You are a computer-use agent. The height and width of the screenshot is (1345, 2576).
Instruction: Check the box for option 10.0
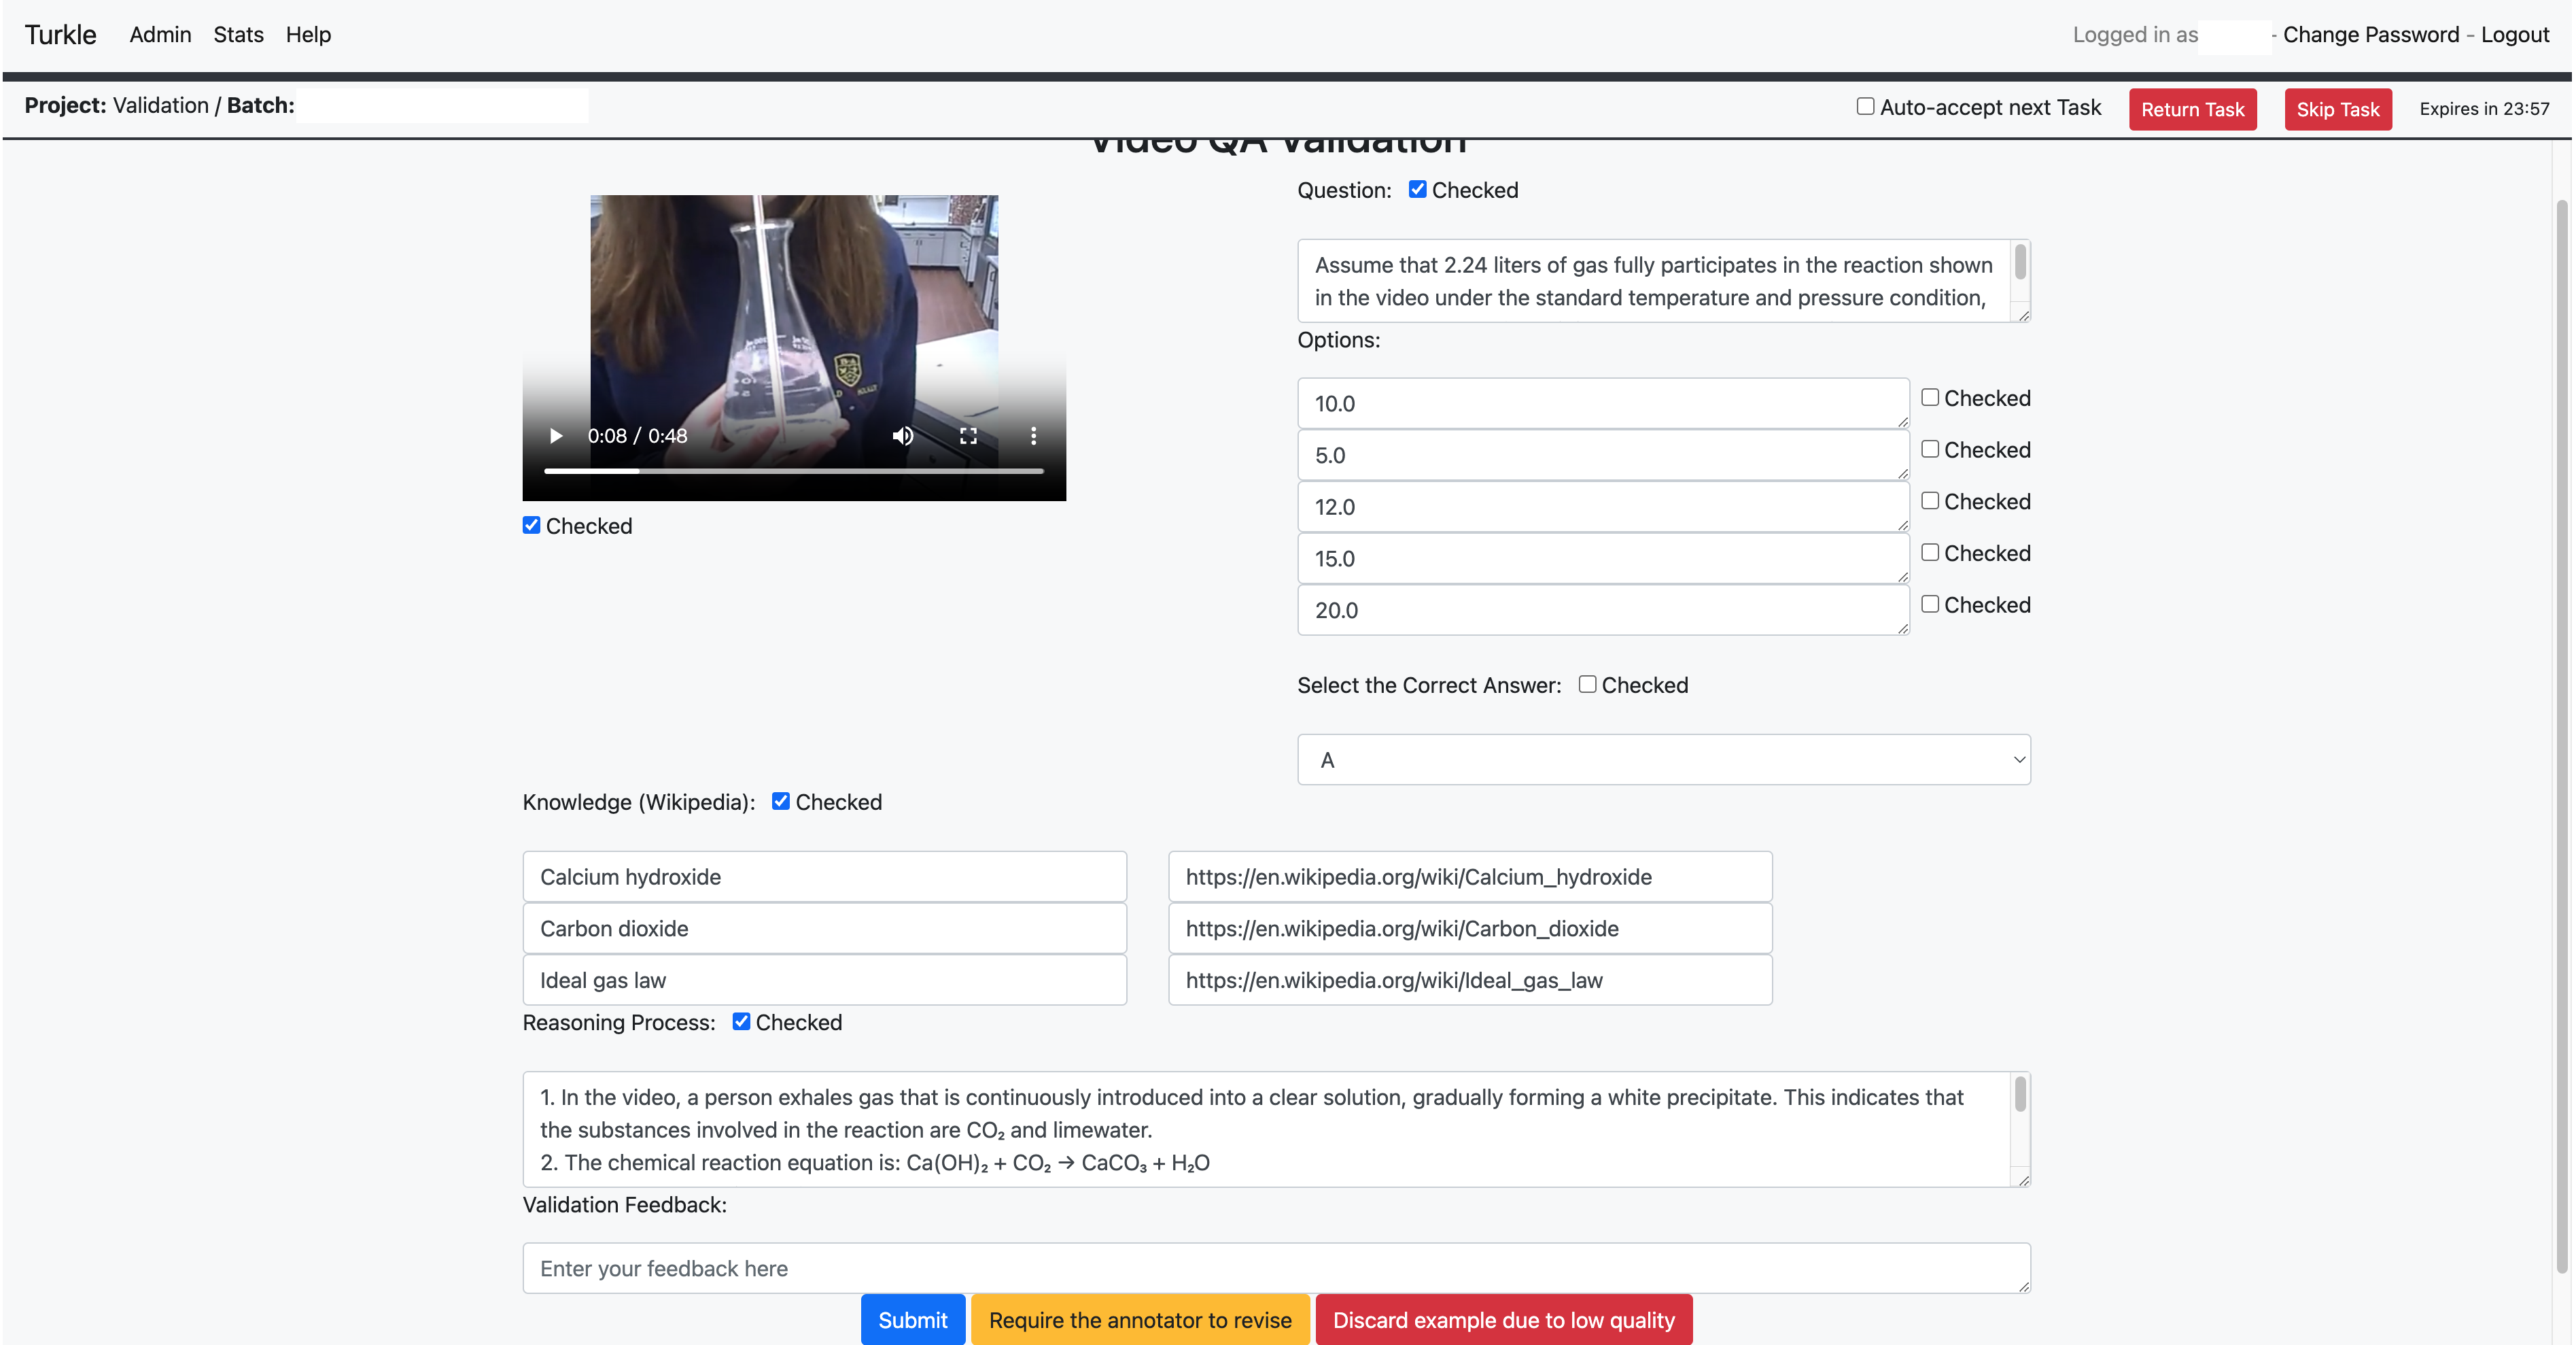[x=1930, y=397]
